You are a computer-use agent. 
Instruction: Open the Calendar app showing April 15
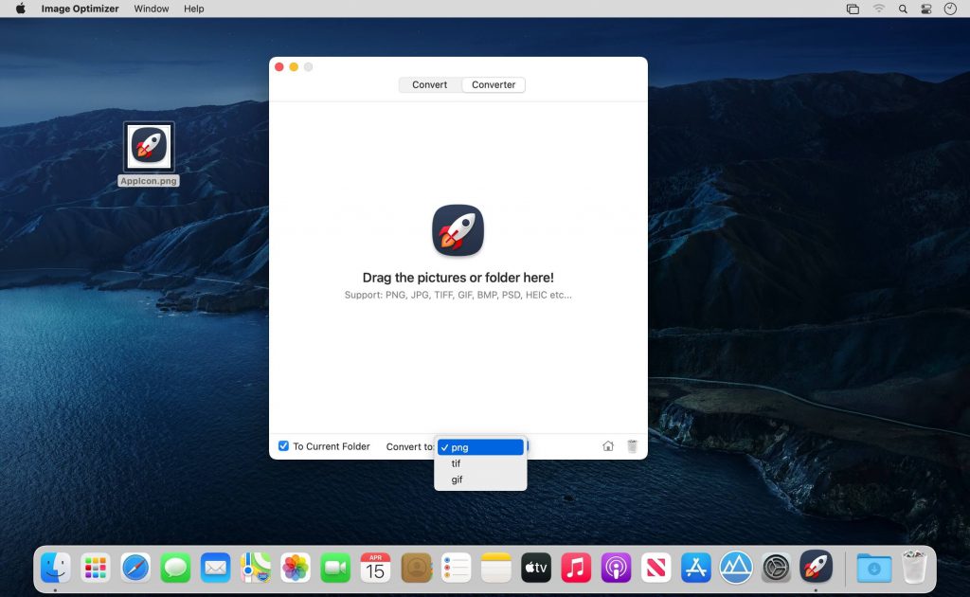[376, 567]
